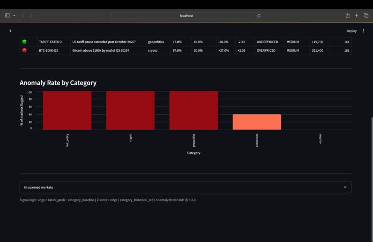Select the 17.0% probability cell
Screen dimensions: 373x242
[x=181, y=42]
